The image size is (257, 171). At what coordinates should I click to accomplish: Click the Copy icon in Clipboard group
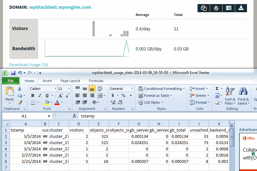[20, 96]
